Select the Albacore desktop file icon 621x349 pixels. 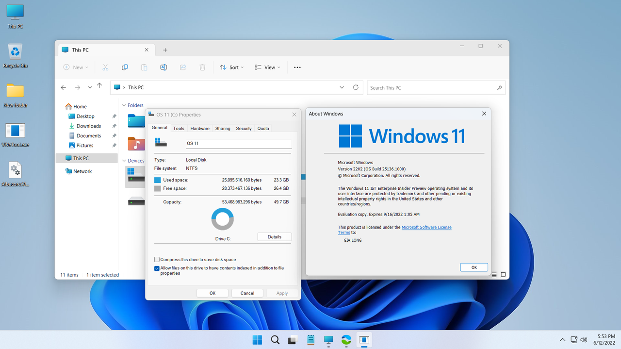16,174
